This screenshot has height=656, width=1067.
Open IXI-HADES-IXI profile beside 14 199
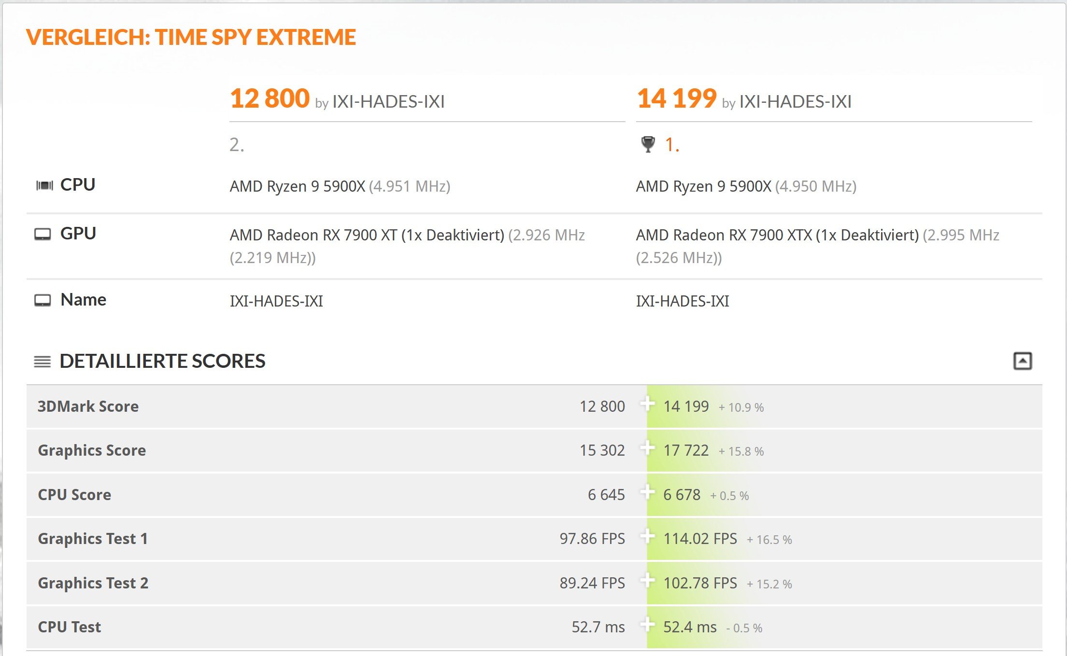point(795,102)
